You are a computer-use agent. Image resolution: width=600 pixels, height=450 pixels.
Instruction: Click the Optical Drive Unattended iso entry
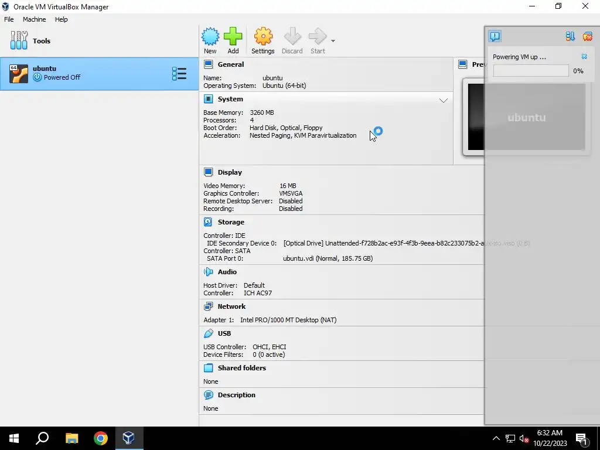[407, 243]
